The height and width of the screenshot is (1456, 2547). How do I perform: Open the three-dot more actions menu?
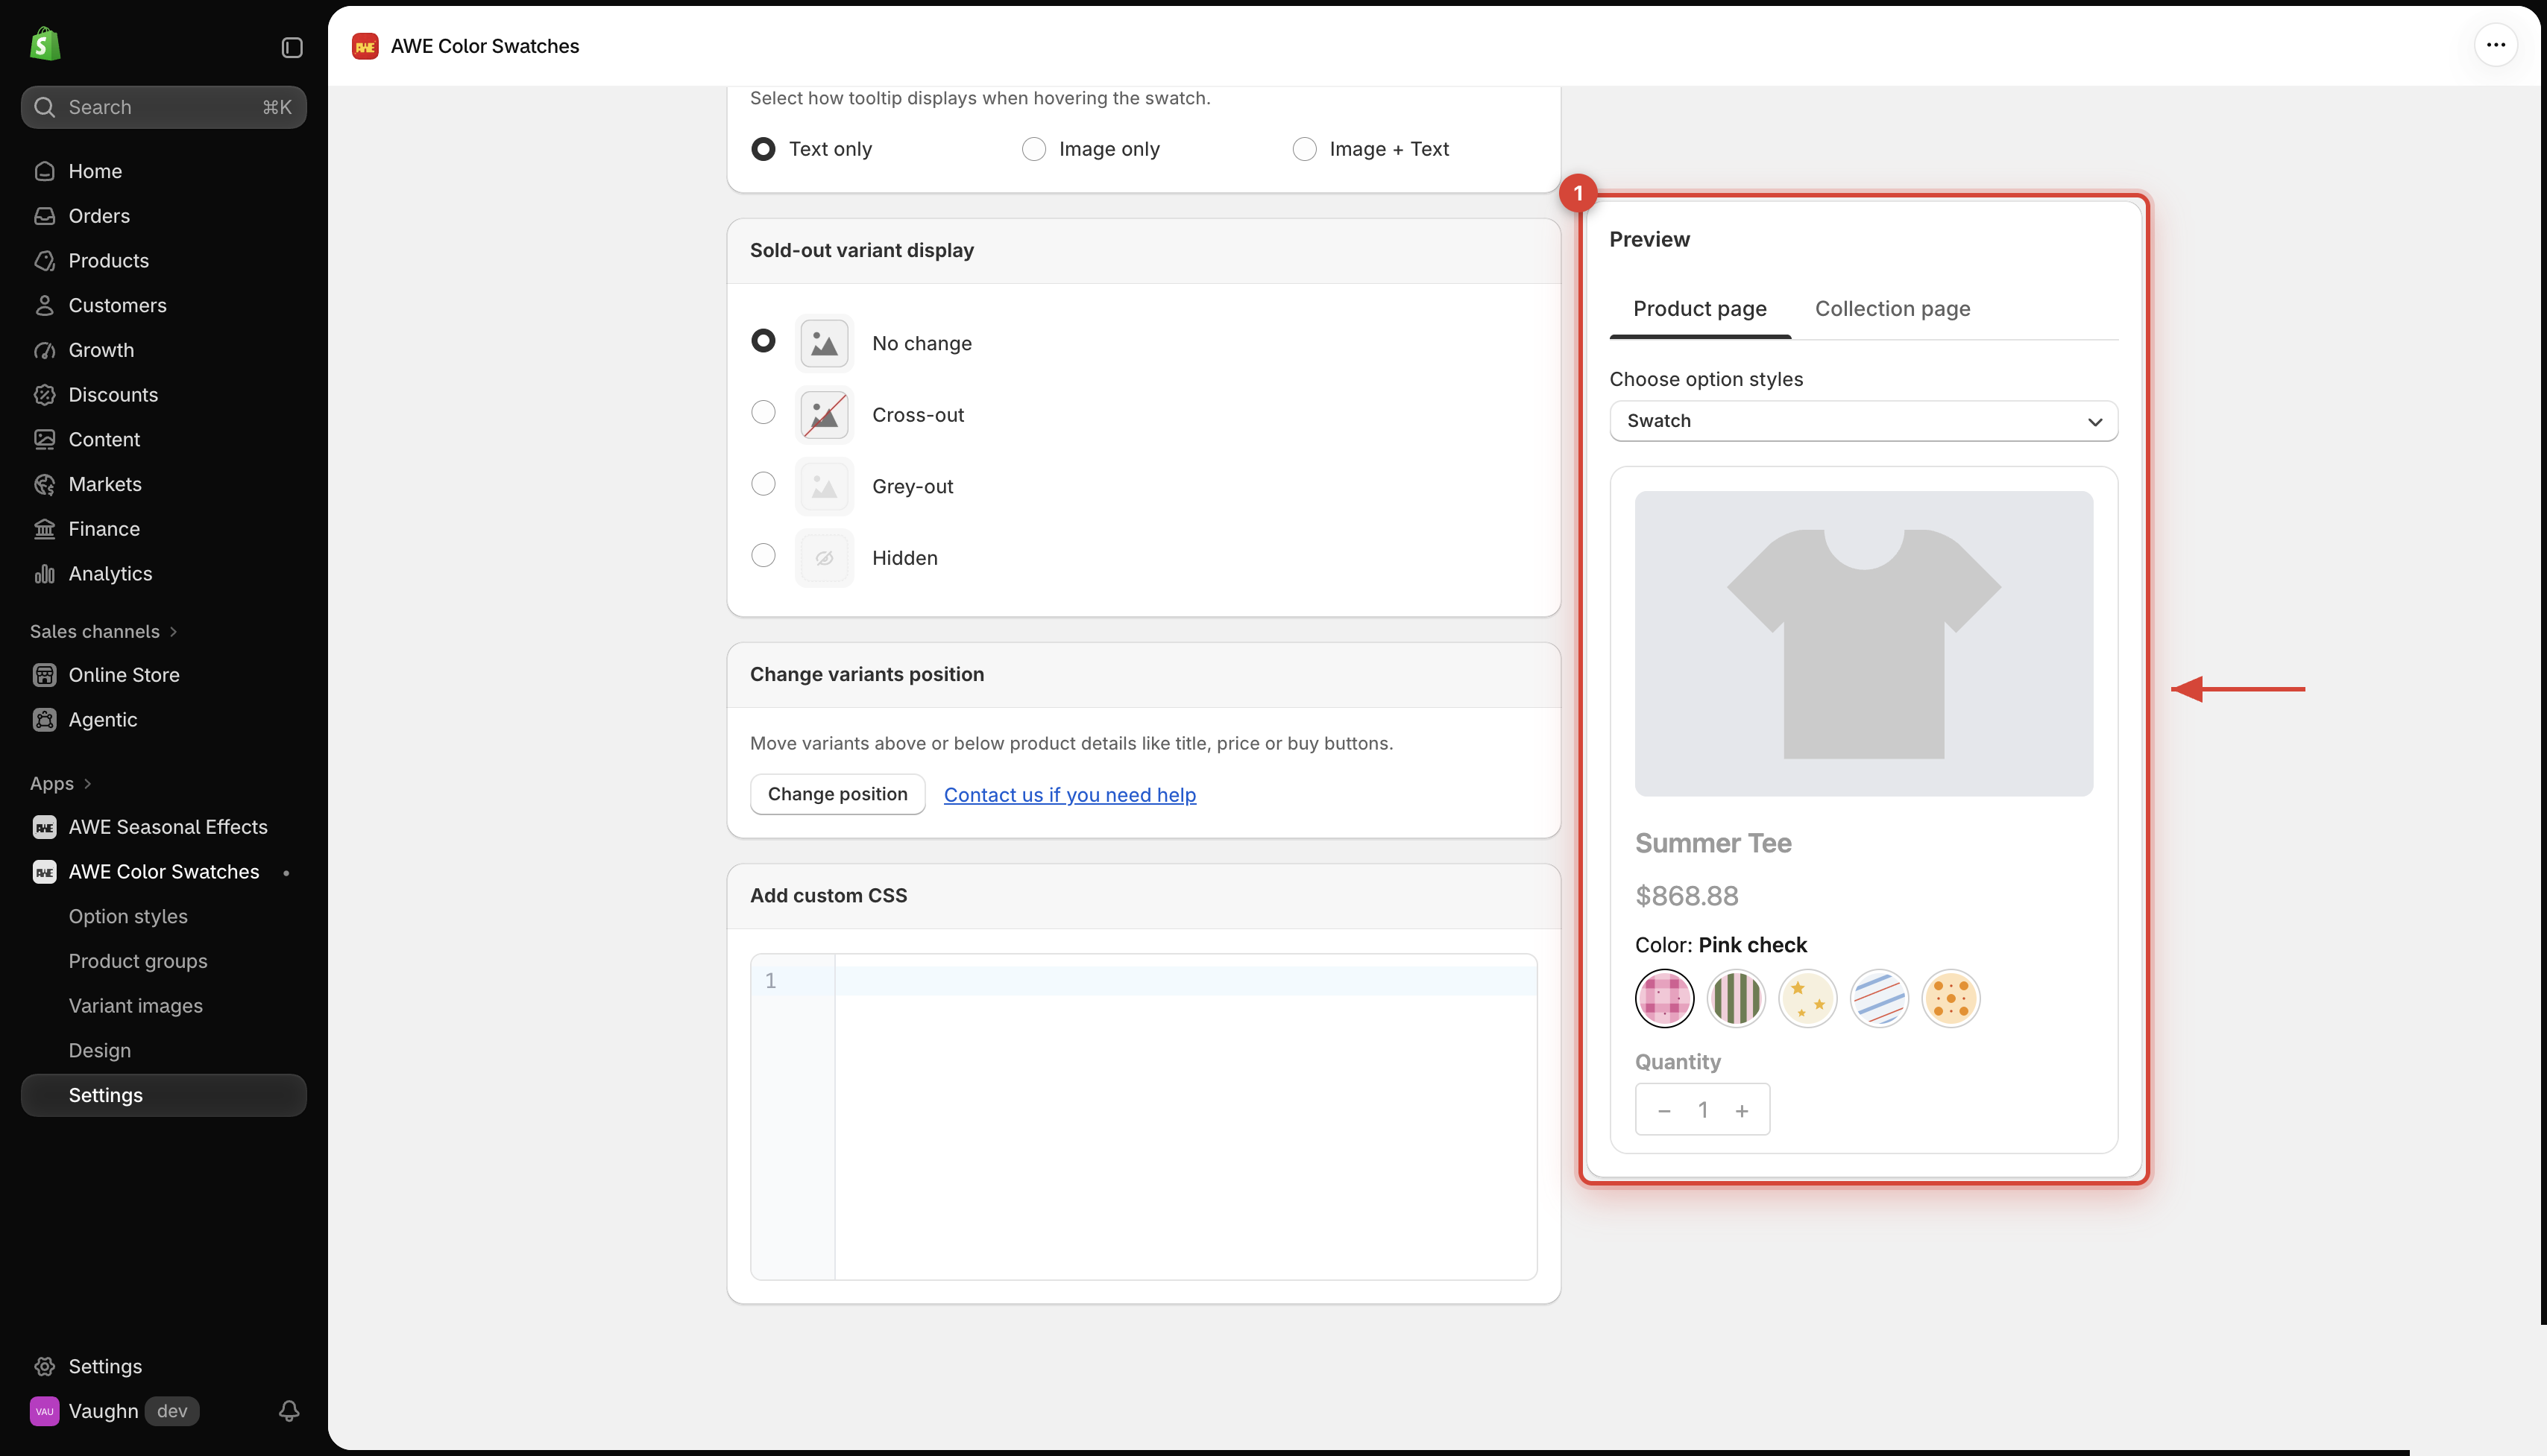point(2495,45)
